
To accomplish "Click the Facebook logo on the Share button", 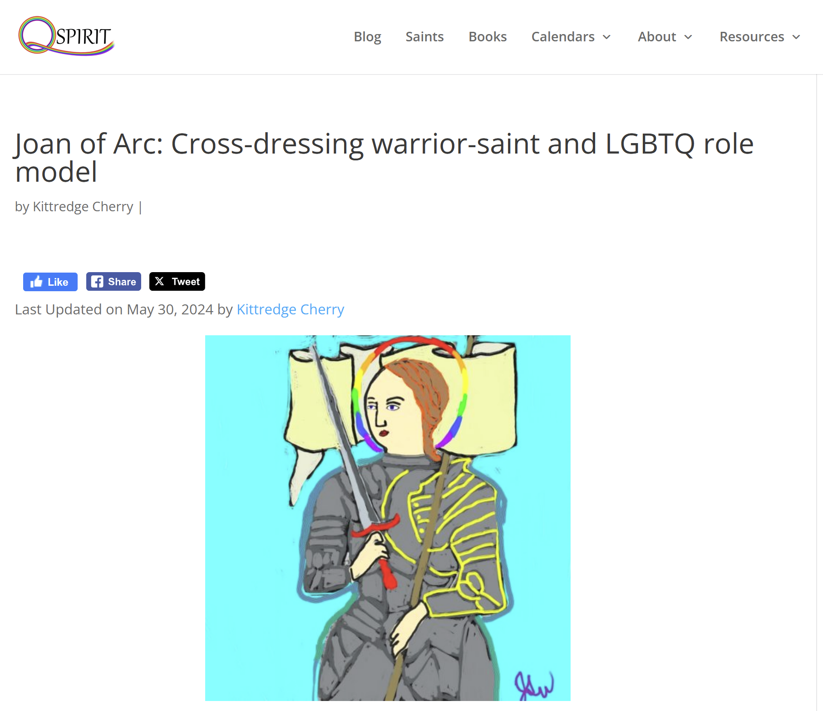I will tap(97, 282).
